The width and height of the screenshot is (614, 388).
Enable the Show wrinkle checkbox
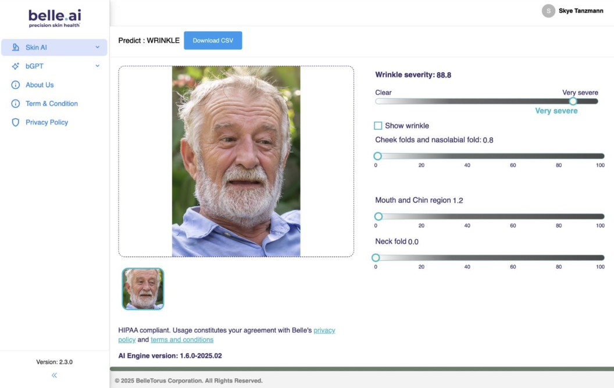tap(378, 126)
